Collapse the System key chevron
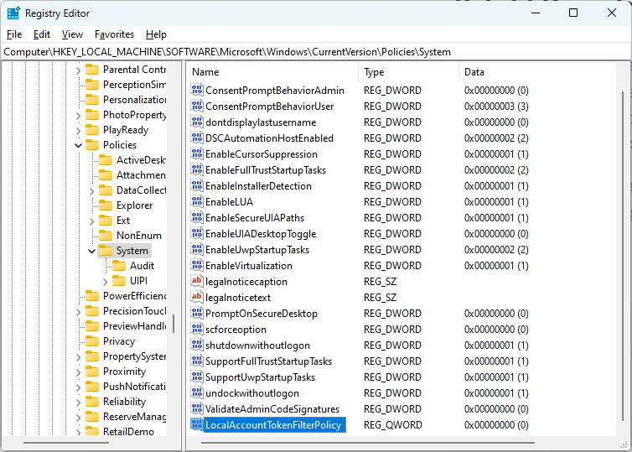Screen dimensions: 632x452 point(91,252)
